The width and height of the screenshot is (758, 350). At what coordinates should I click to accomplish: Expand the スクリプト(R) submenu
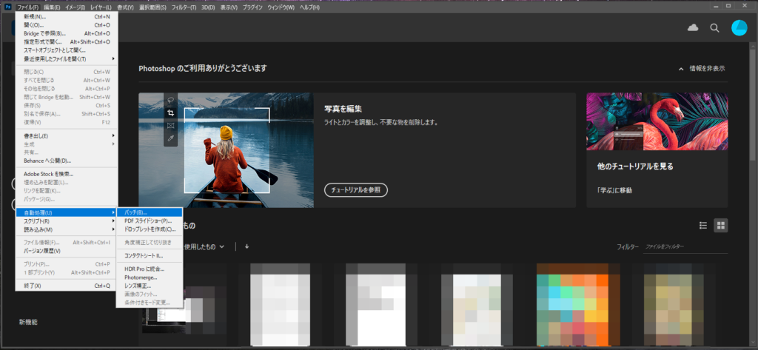tap(67, 221)
